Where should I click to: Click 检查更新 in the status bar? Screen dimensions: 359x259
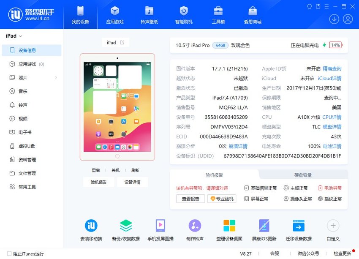(x=342, y=254)
